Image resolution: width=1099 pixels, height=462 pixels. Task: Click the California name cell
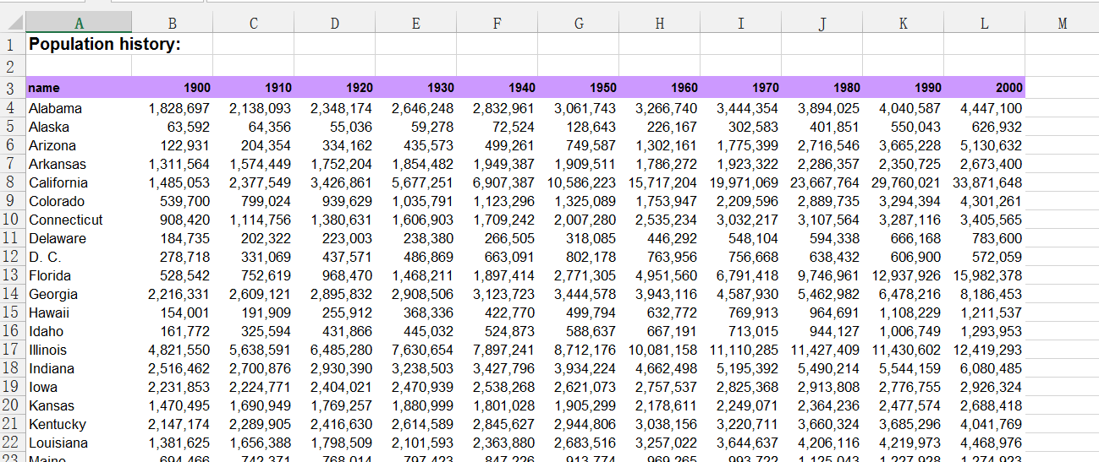click(58, 182)
